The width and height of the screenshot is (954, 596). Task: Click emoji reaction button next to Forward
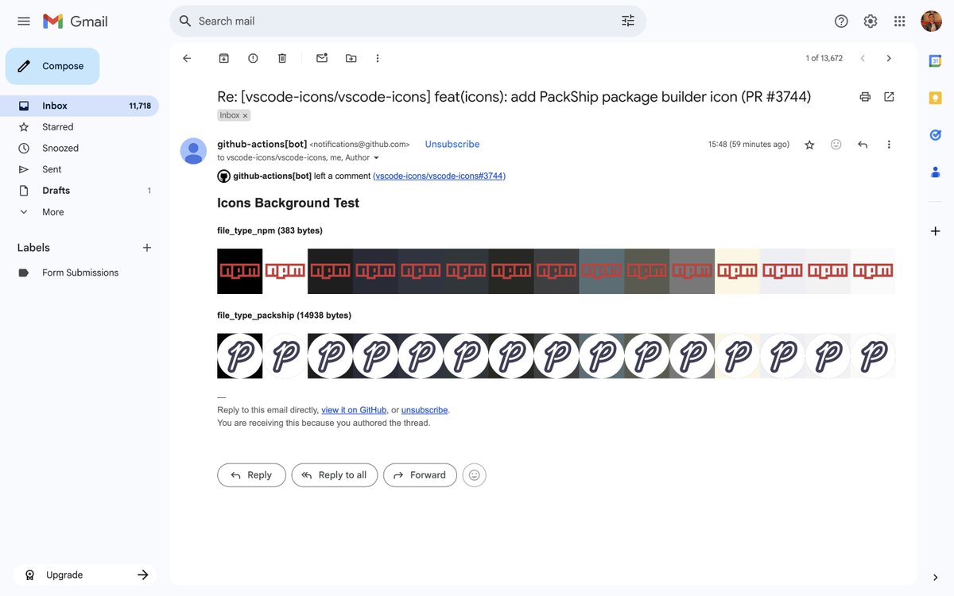click(475, 475)
